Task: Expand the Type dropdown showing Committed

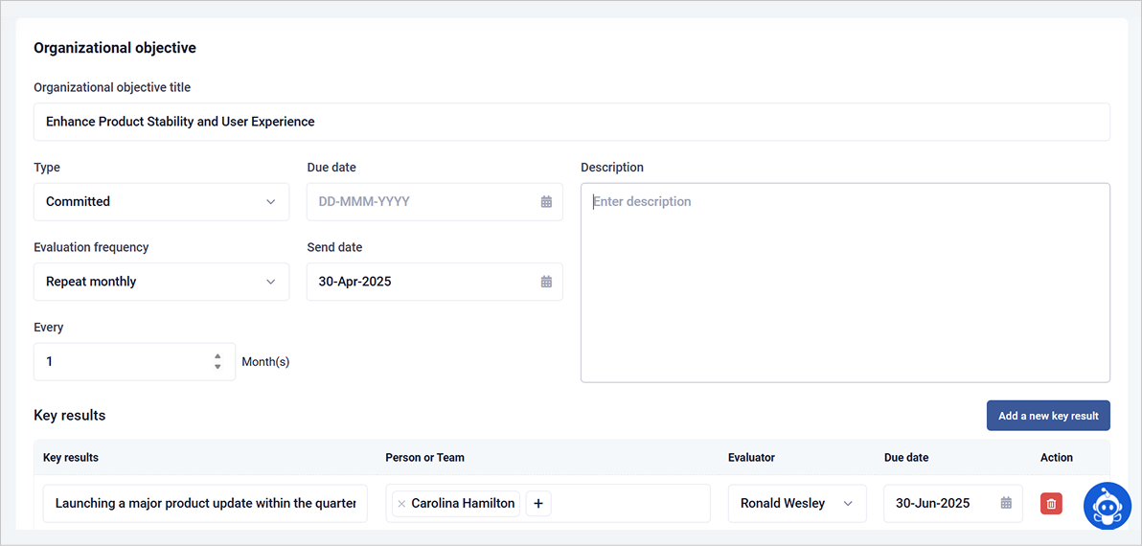Action: [x=161, y=202]
